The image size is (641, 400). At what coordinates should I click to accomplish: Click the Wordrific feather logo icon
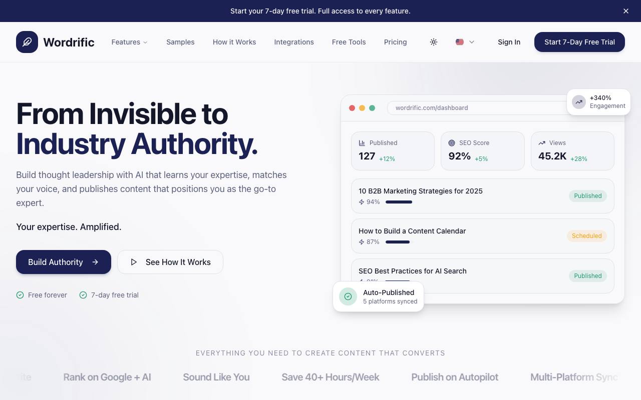click(x=27, y=42)
